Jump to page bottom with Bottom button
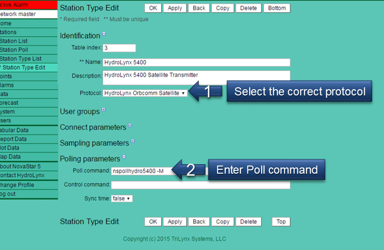This screenshot has height=250, width=384. pos(277,8)
